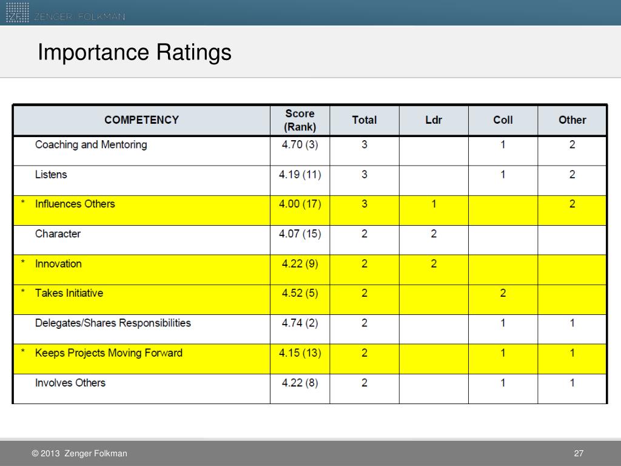Select the "Keeps Projects Moving Forward" competency name
The image size is (621, 466).
[x=109, y=353]
